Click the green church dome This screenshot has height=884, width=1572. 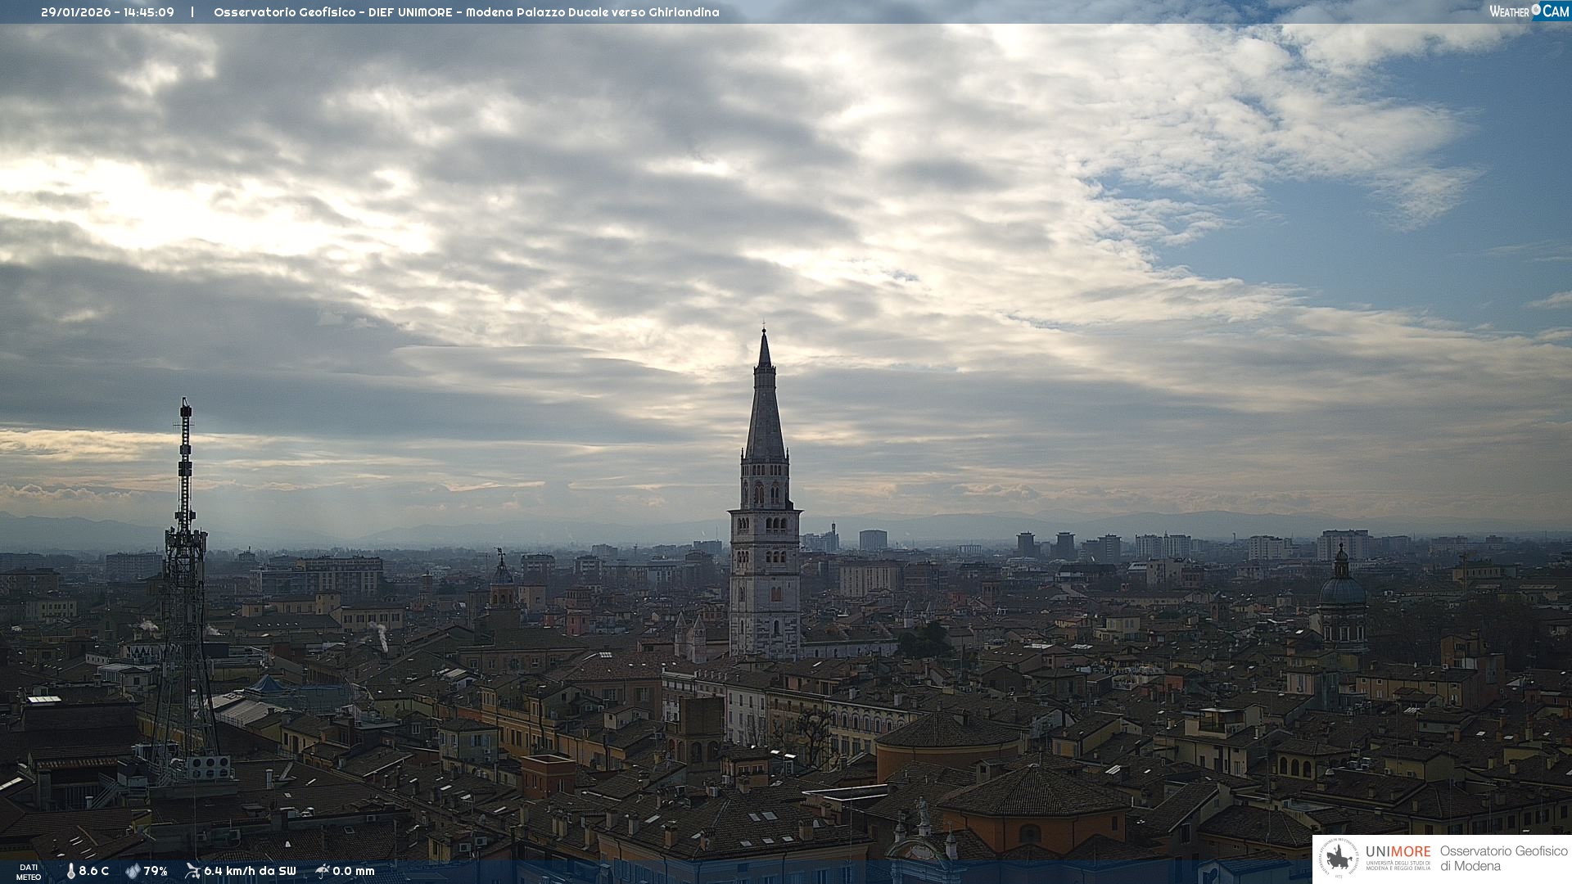point(1342,589)
